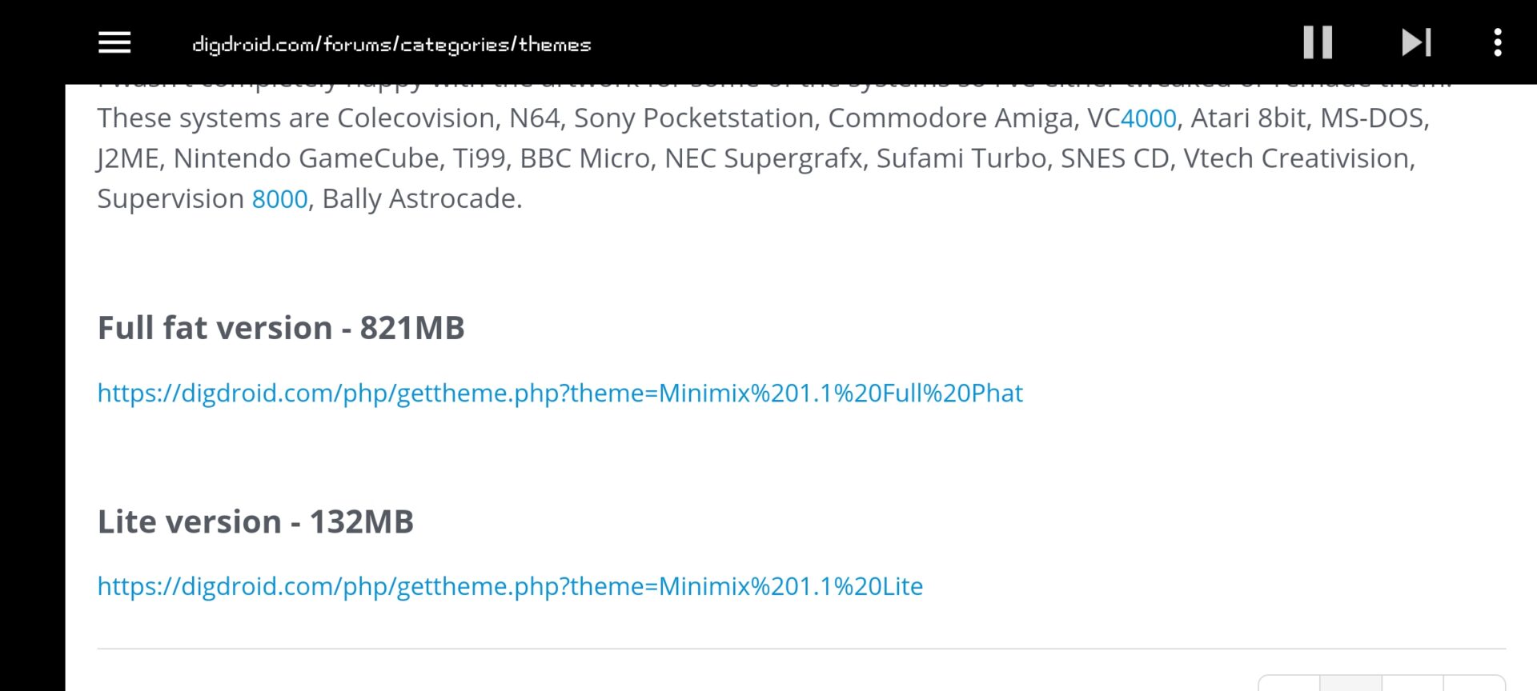Click the digdroid.com address text
The height and width of the screenshot is (691, 1537).
click(x=391, y=45)
